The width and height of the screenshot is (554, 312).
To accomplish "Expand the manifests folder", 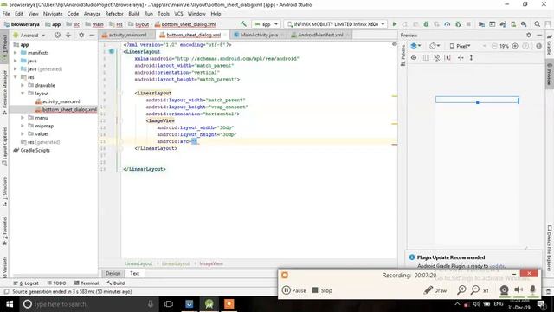I will 16,52.
